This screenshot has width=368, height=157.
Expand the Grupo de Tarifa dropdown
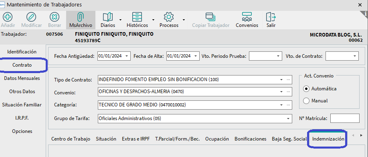click(x=288, y=119)
